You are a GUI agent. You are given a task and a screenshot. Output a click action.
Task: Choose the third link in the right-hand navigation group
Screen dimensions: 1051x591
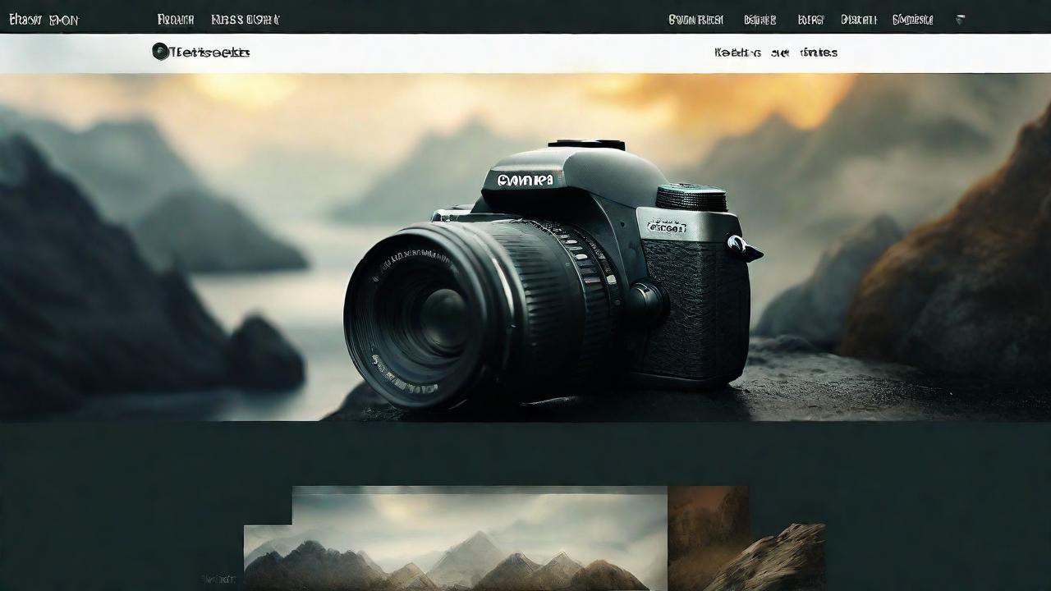pyautogui.click(x=810, y=20)
